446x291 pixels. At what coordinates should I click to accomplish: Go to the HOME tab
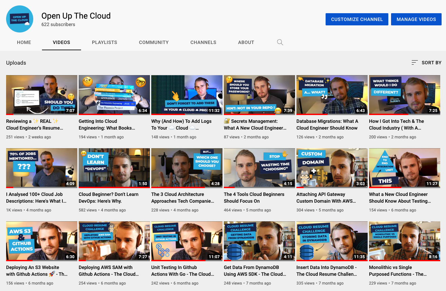[x=24, y=42]
